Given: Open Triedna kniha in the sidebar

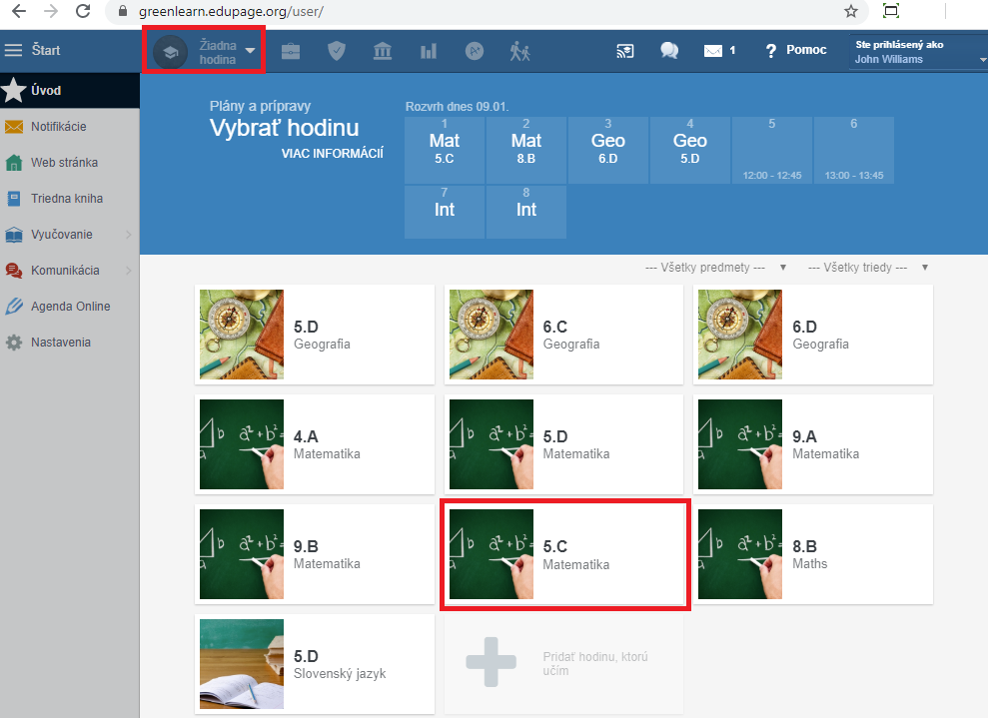Looking at the screenshot, I should point(66,199).
